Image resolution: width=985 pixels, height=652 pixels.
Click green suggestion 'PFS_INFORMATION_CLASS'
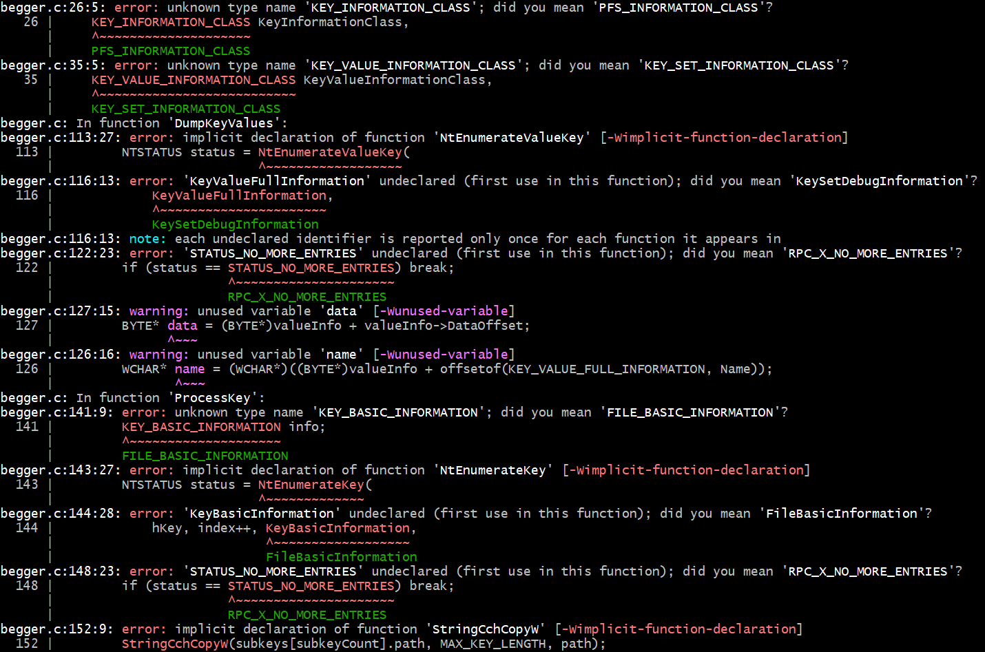pos(171,51)
